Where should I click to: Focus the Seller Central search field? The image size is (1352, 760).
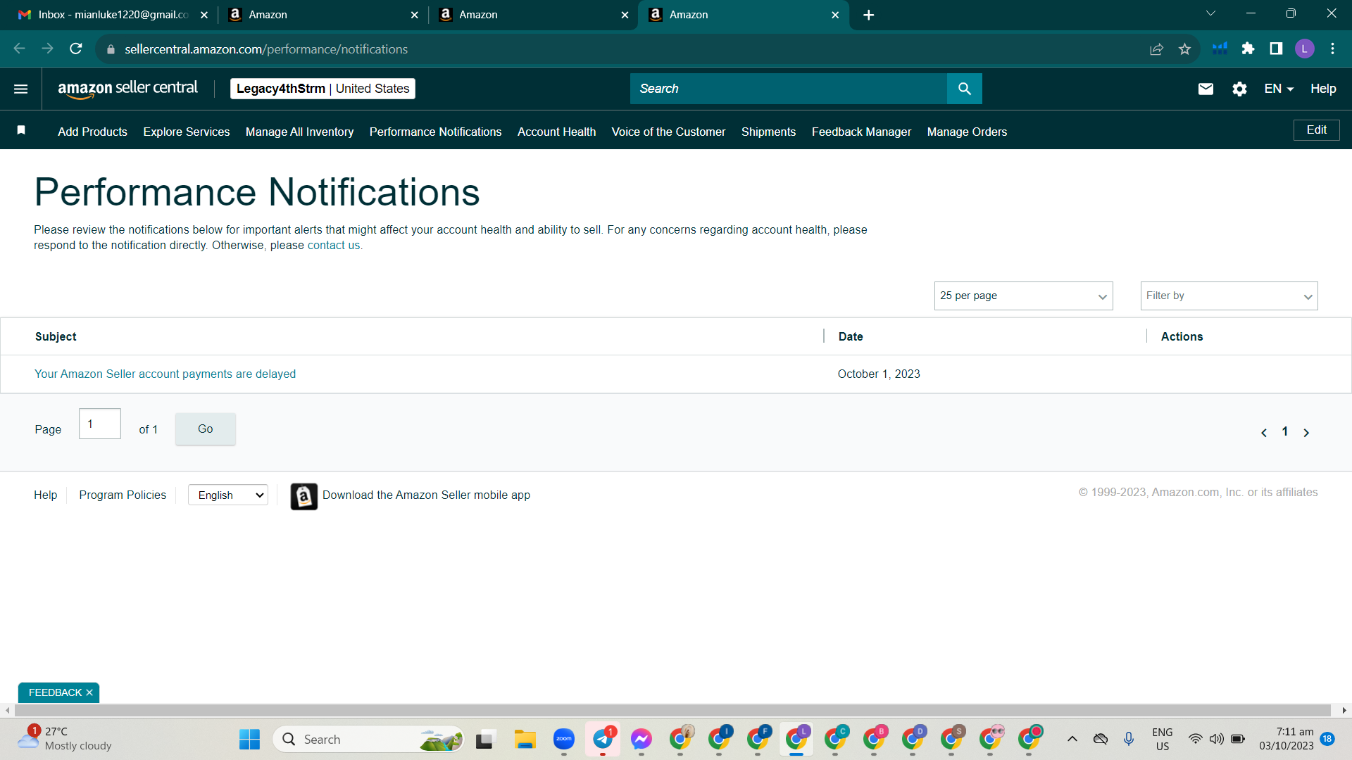[789, 89]
